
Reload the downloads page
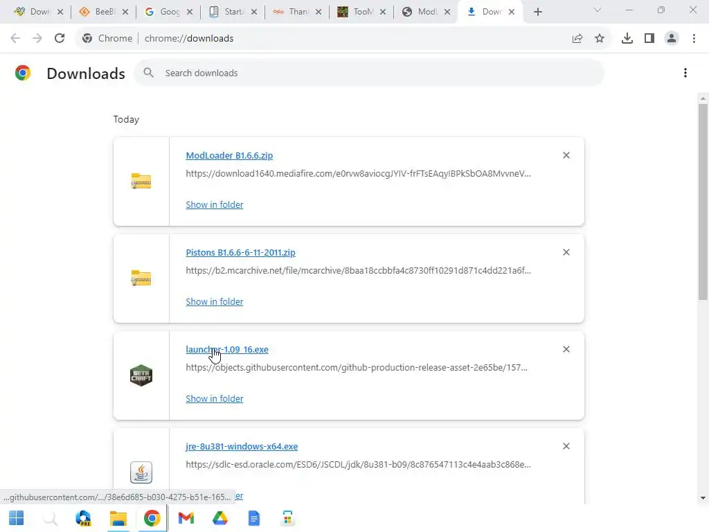click(x=60, y=39)
